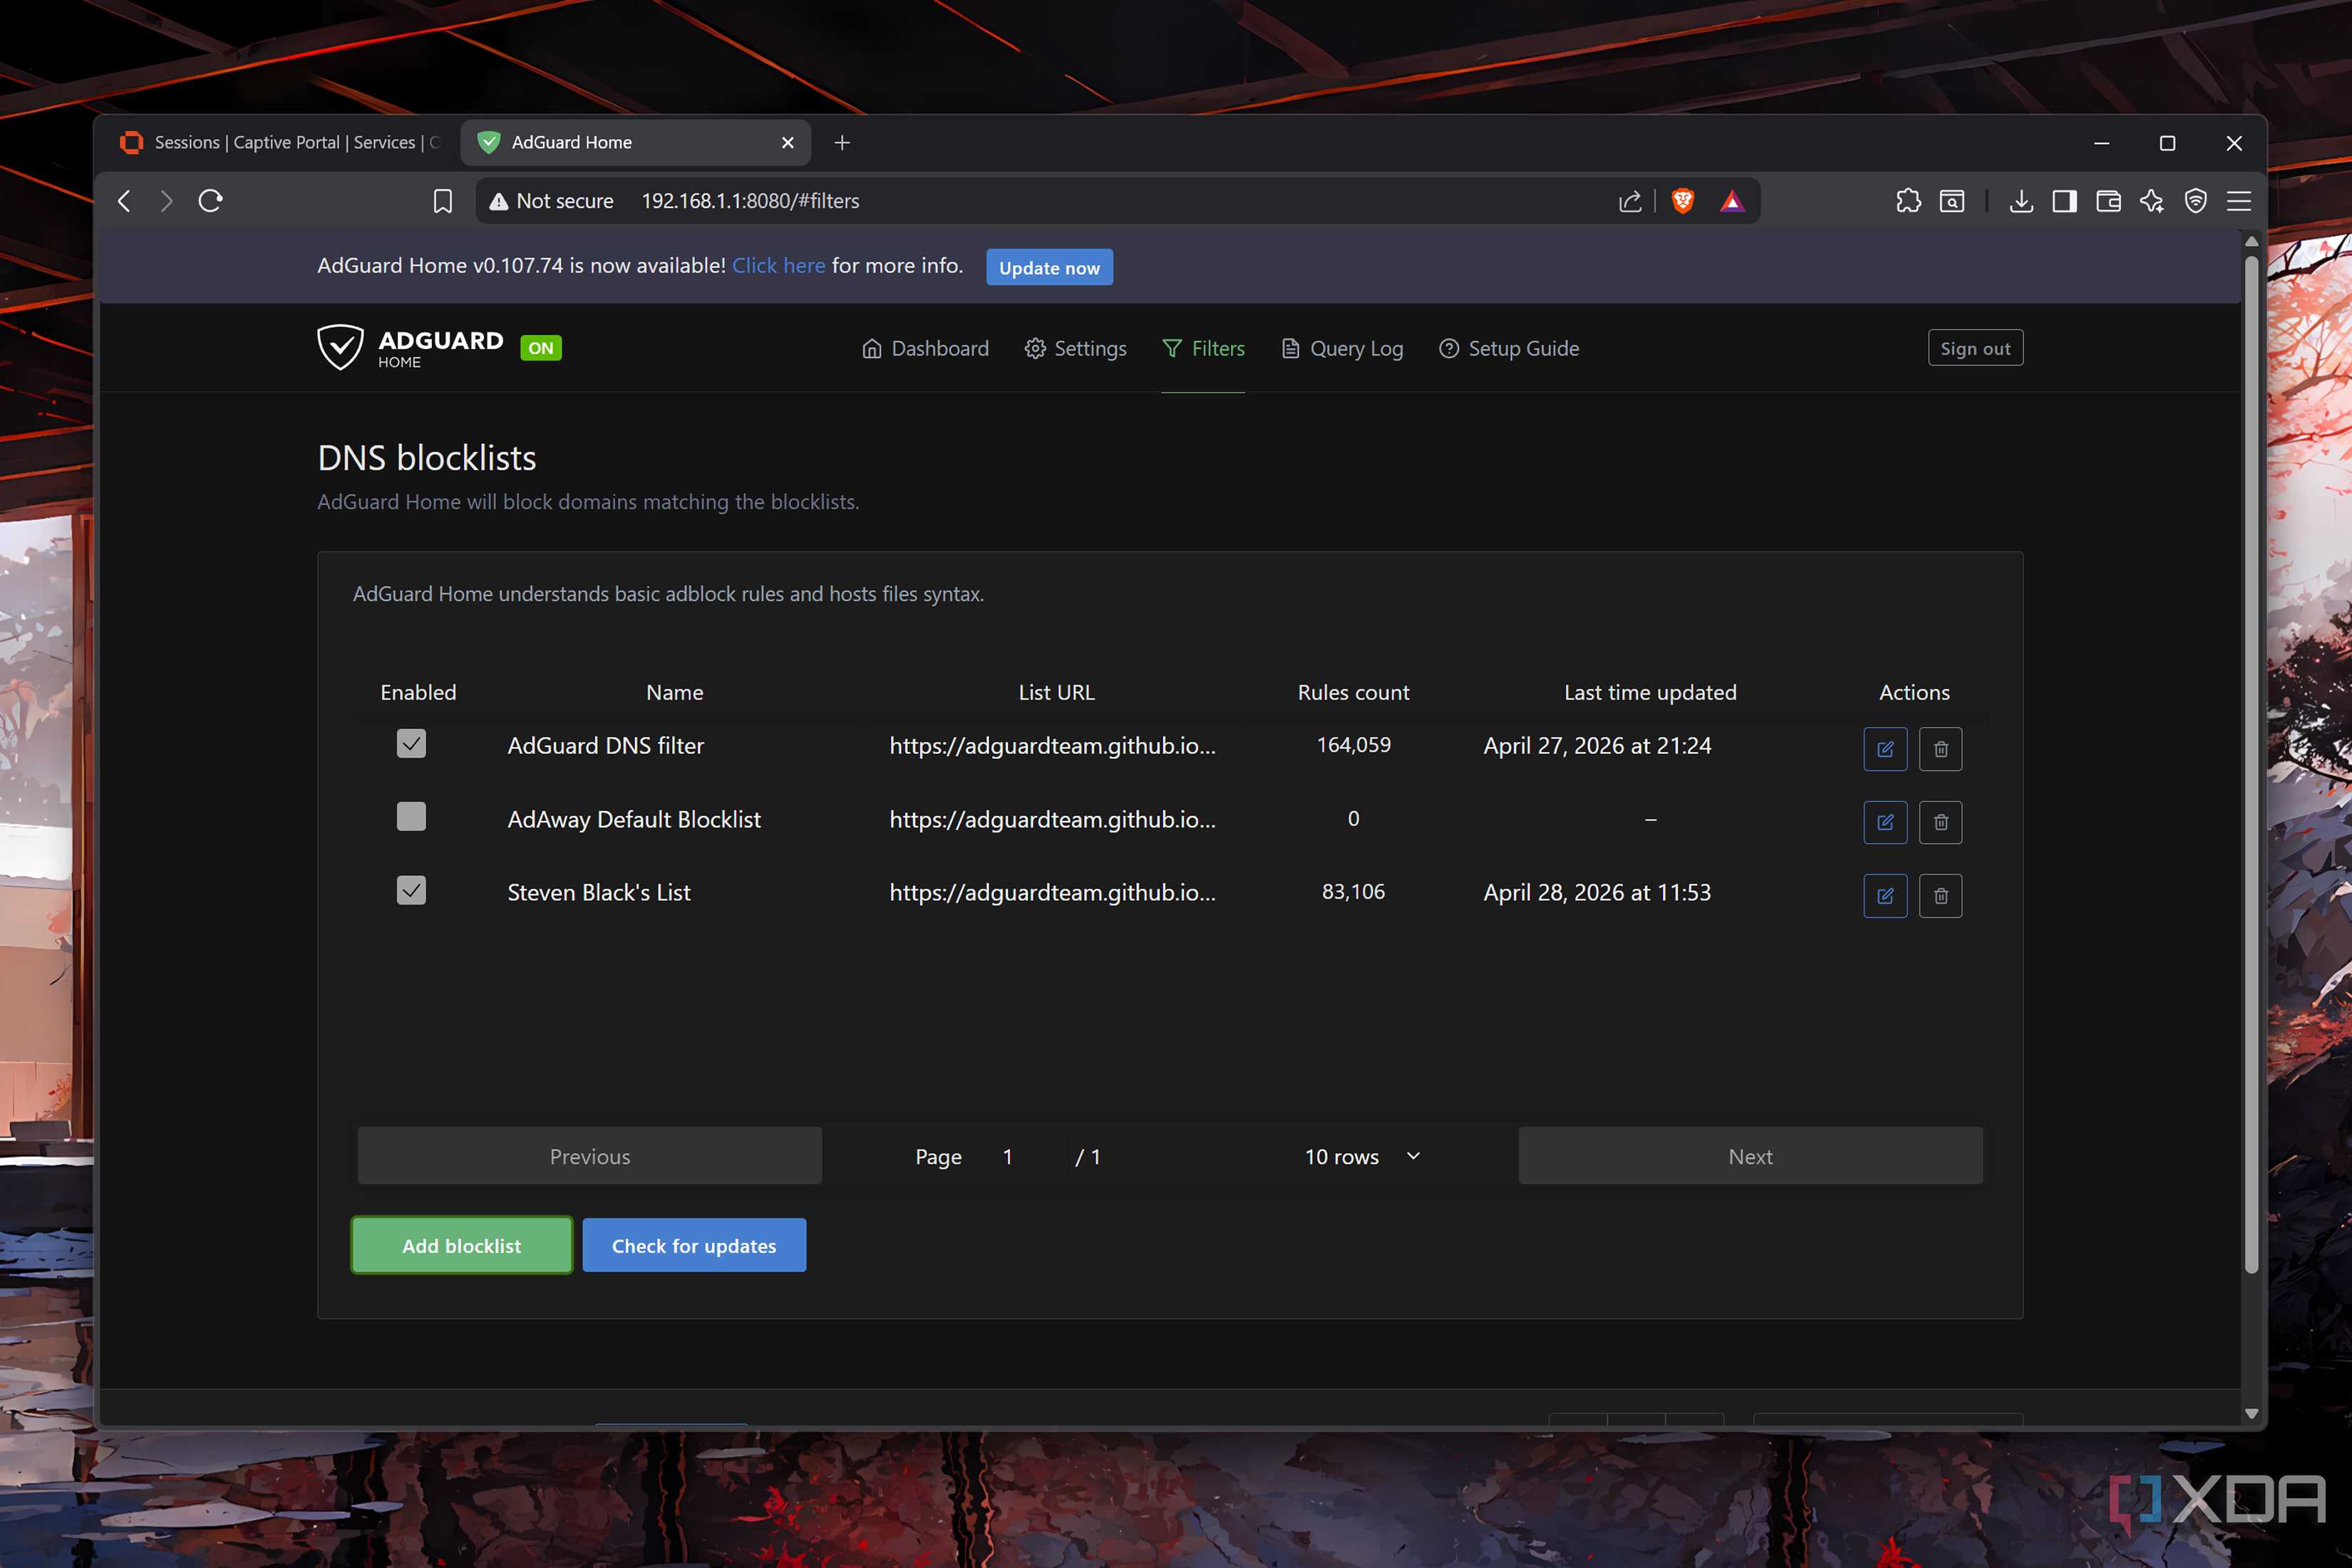Follow the Click here update link
The height and width of the screenshot is (1568, 2352).
778,265
